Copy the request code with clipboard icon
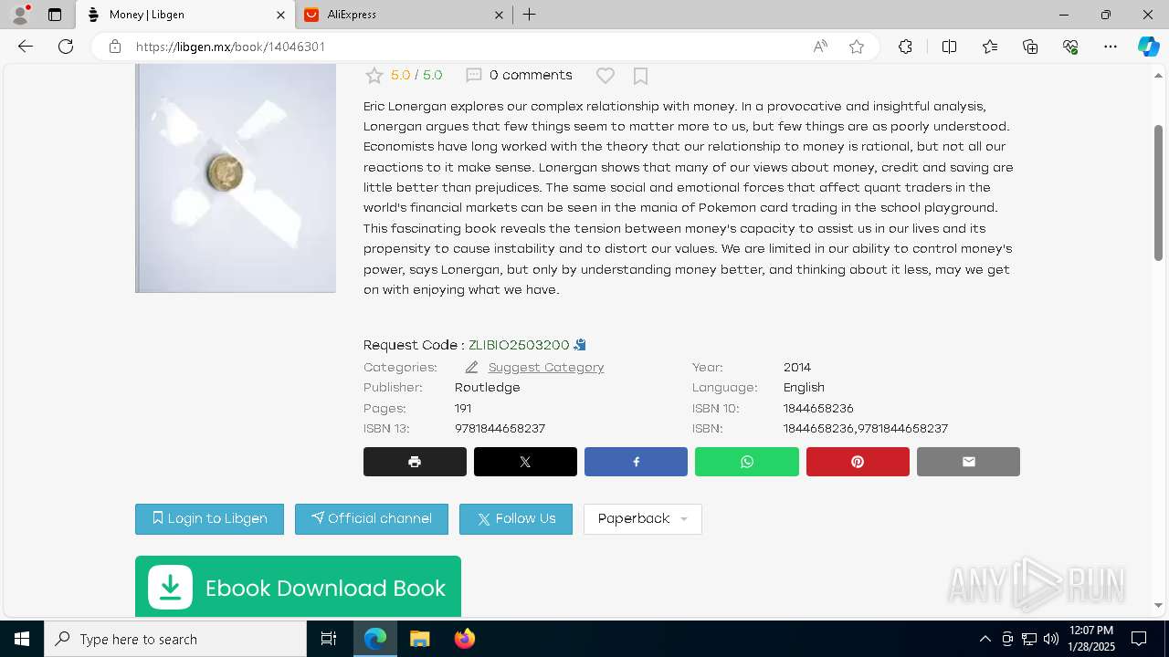The image size is (1169, 657). [x=580, y=345]
